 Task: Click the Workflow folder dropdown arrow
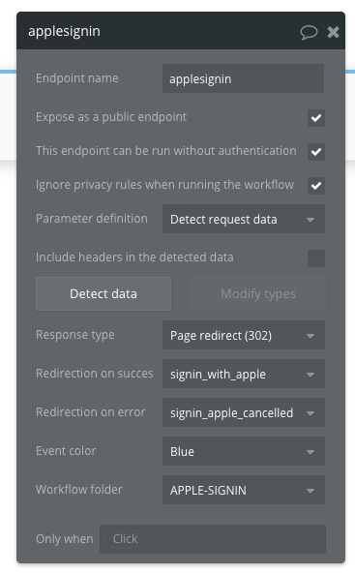[x=311, y=491]
